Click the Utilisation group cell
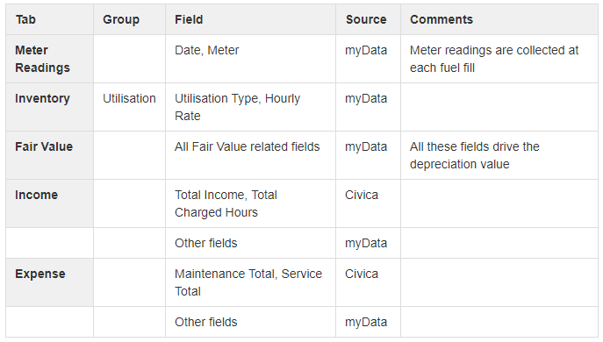The image size is (603, 342). click(x=129, y=107)
